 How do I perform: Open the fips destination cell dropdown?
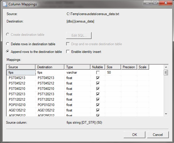[50, 72]
